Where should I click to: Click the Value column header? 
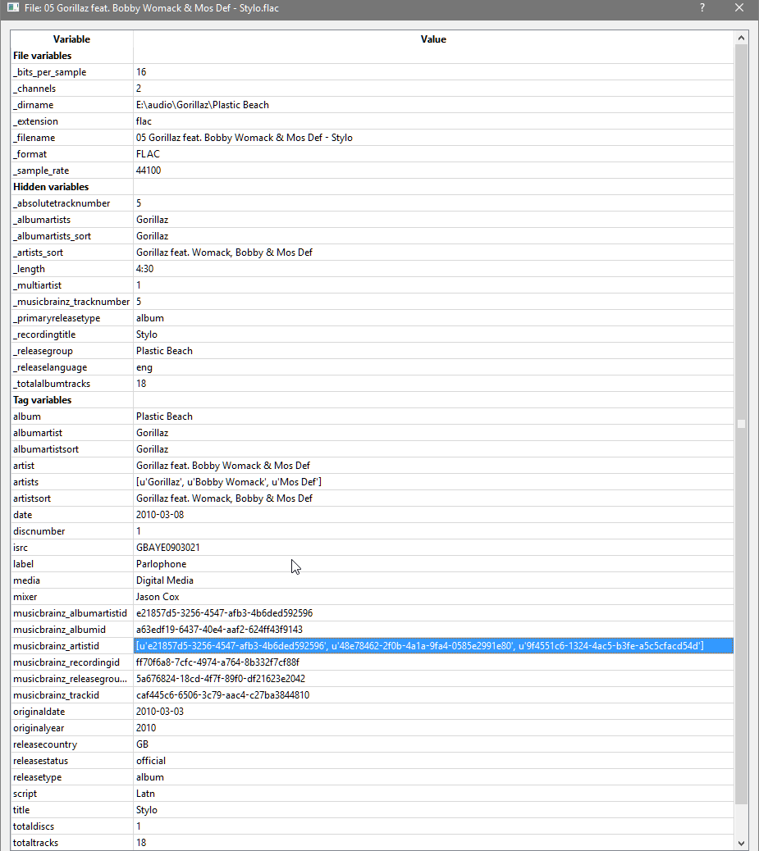(x=433, y=39)
